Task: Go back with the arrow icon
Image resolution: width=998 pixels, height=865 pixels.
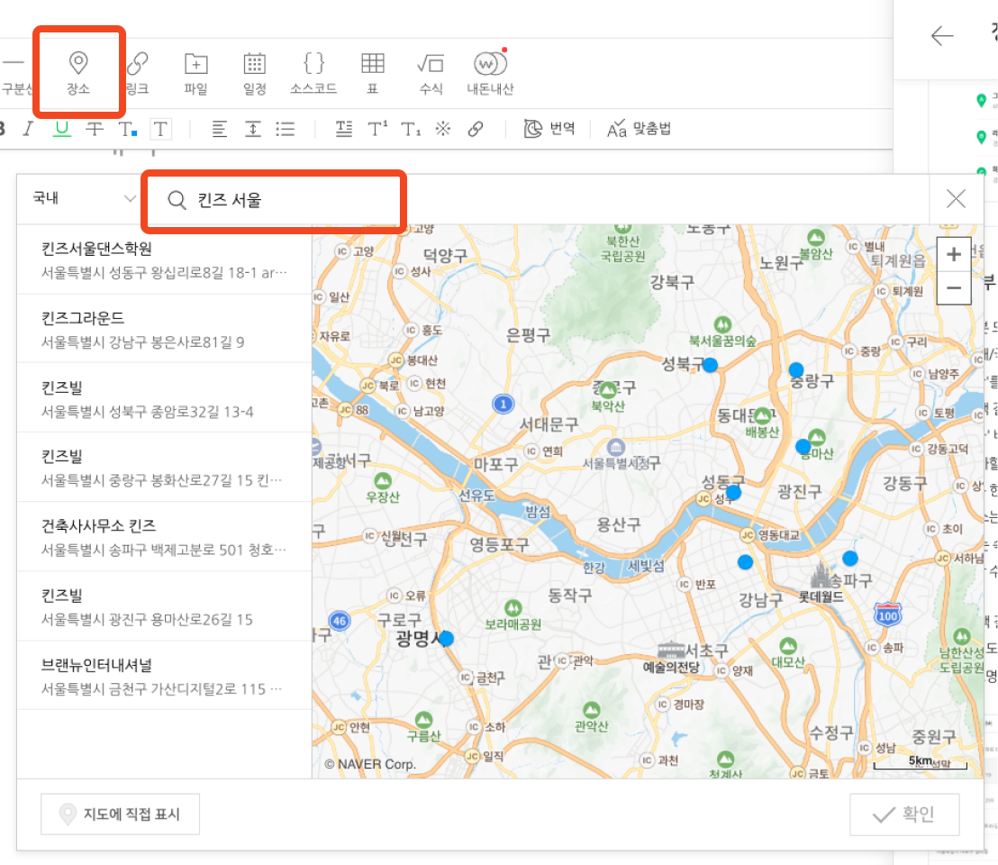Action: click(x=942, y=36)
